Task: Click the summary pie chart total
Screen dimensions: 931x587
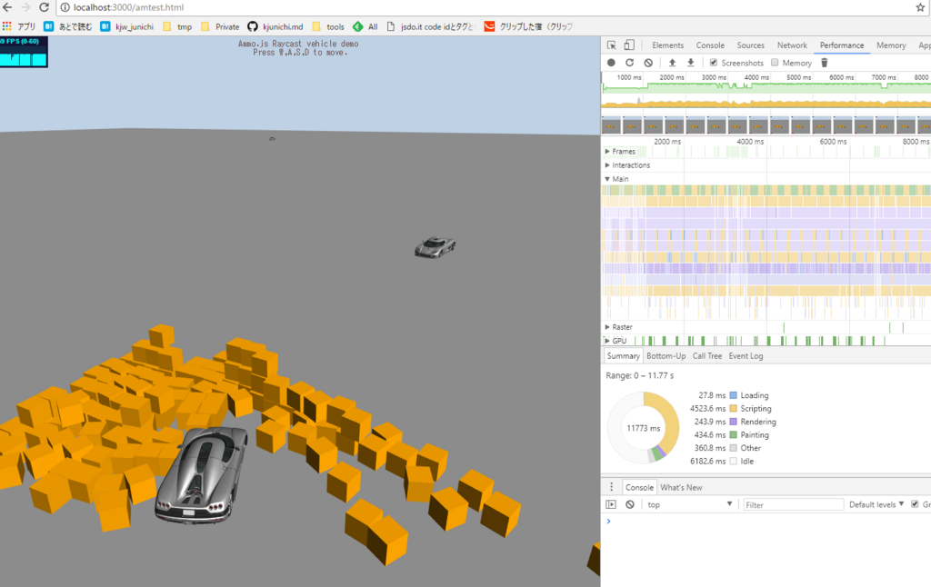Action: (644, 428)
